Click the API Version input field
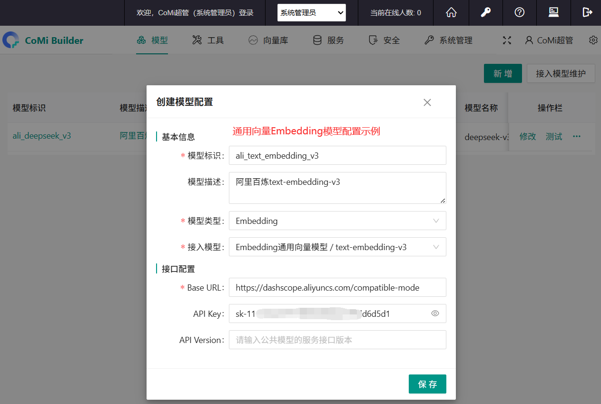601x404 pixels. (337, 340)
